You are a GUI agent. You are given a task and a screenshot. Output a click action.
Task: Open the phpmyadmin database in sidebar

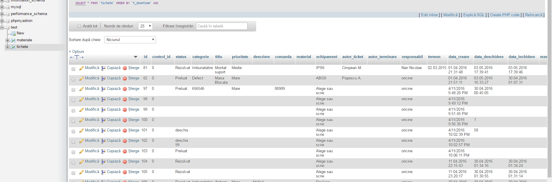click(x=22, y=21)
